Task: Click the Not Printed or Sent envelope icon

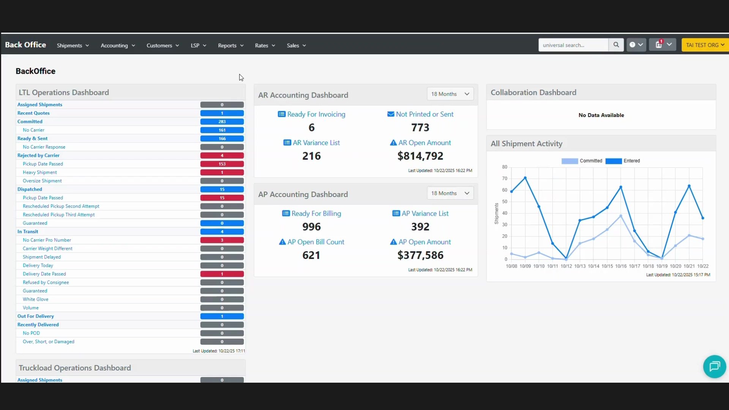Action: tap(390, 114)
